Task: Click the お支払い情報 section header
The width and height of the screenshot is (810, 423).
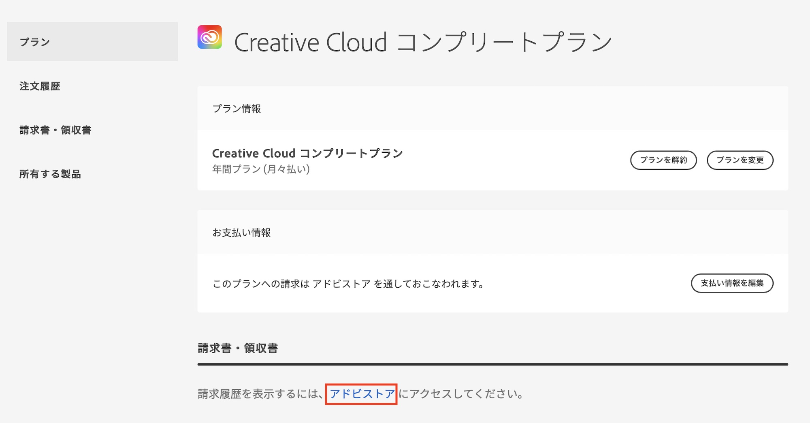Action: pos(241,233)
